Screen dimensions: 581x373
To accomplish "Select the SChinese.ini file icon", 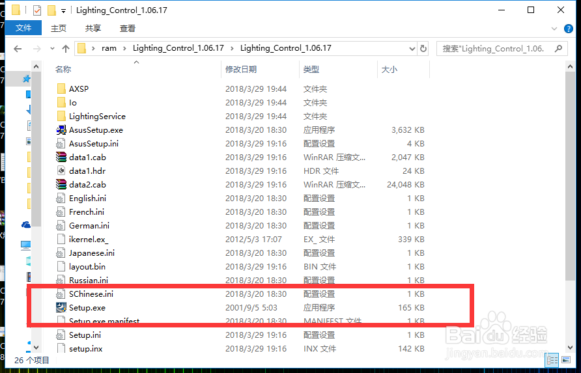I will point(61,294).
